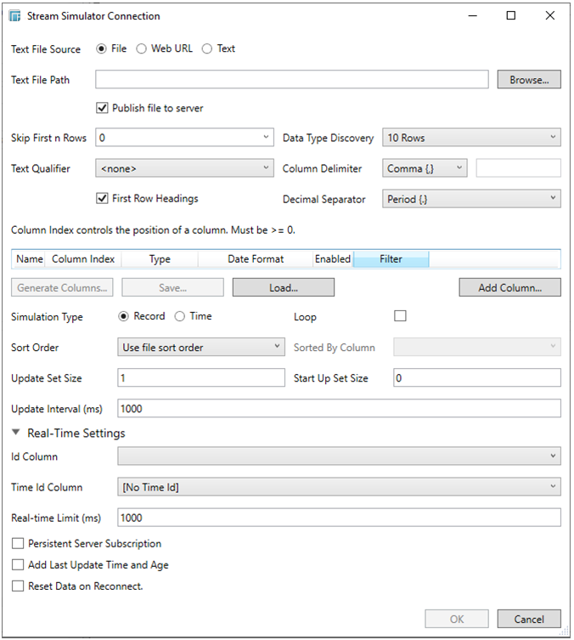574x640 pixels.
Task: Click the Add Column button
Action: pos(509,287)
